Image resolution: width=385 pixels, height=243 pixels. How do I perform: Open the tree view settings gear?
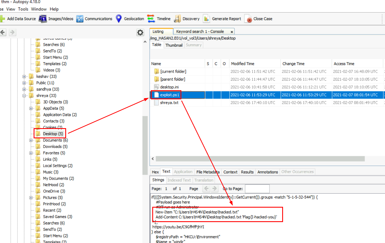click(x=140, y=33)
